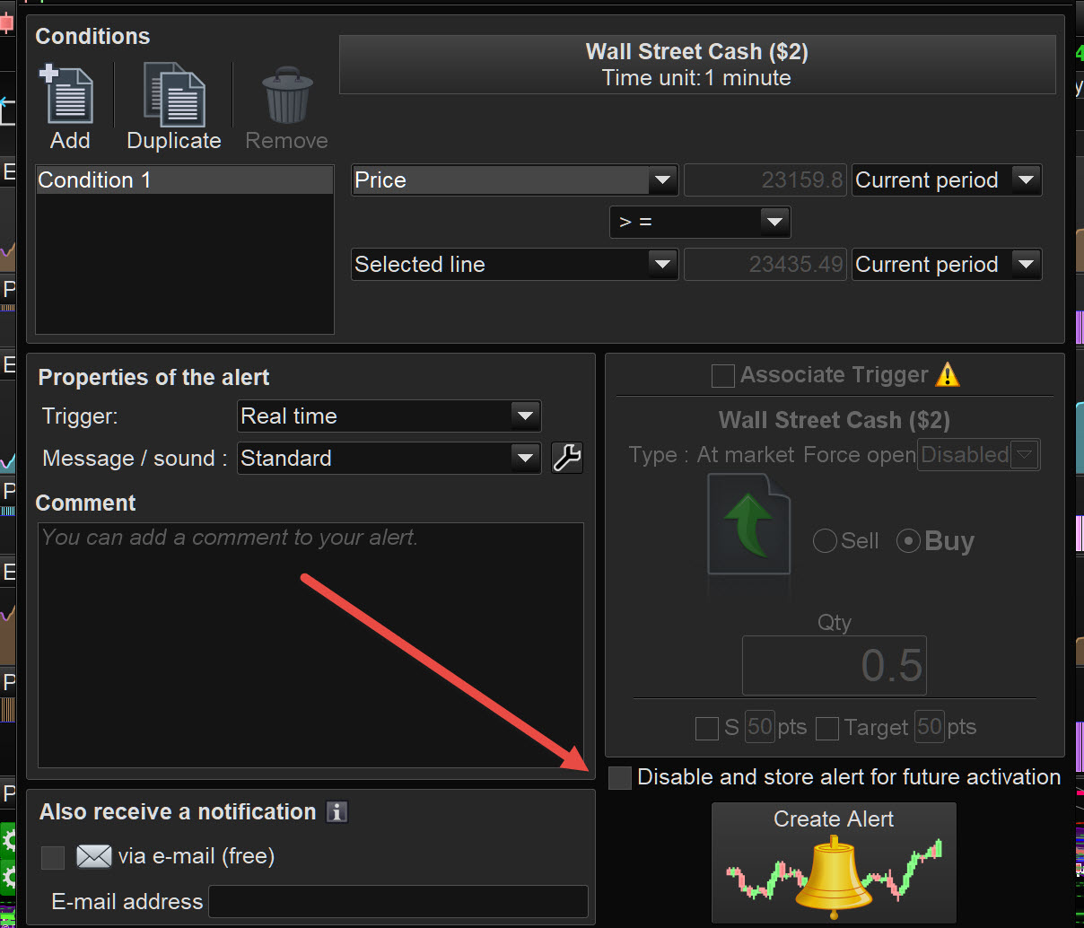Click the stop 50 pts field
This screenshot has height=928, width=1084.
click(x=760, y=727)
